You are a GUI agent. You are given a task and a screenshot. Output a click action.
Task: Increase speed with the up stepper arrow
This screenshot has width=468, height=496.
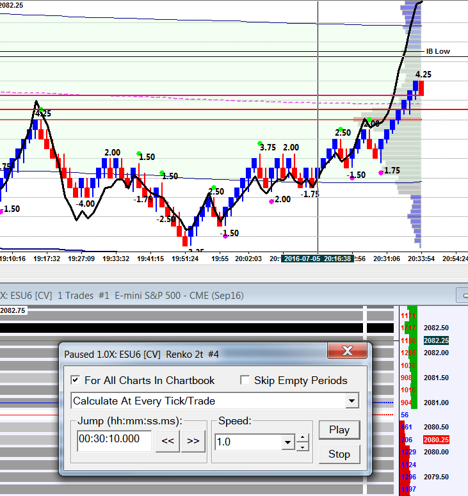point(303,438)
